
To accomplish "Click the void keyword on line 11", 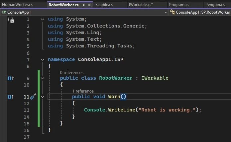I will coord(99,97).
